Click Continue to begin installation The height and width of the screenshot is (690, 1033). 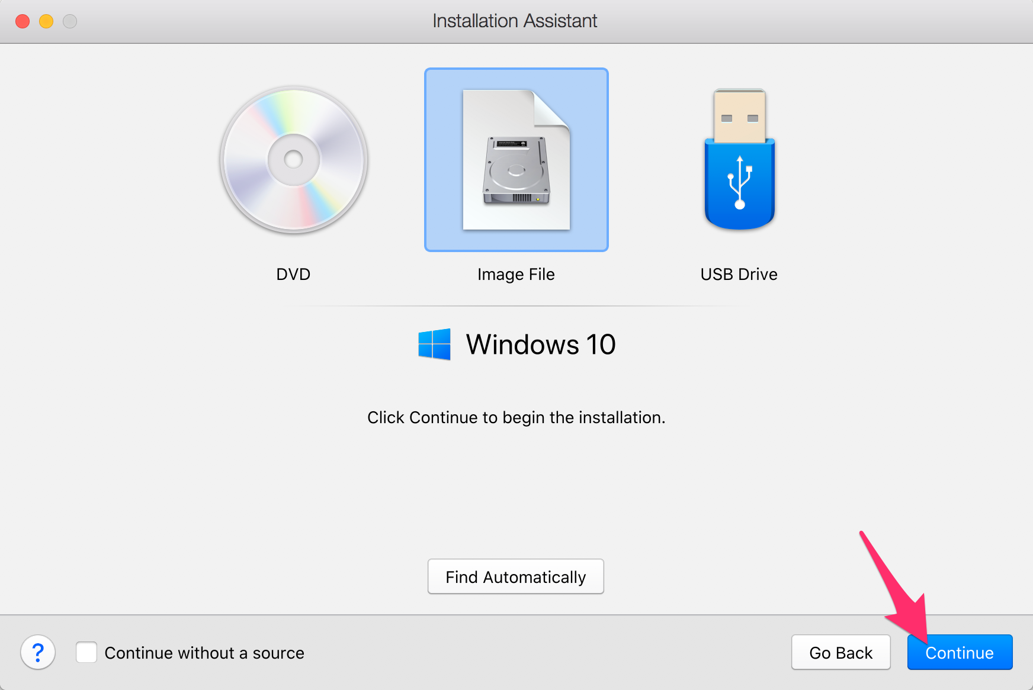[960, 652]
